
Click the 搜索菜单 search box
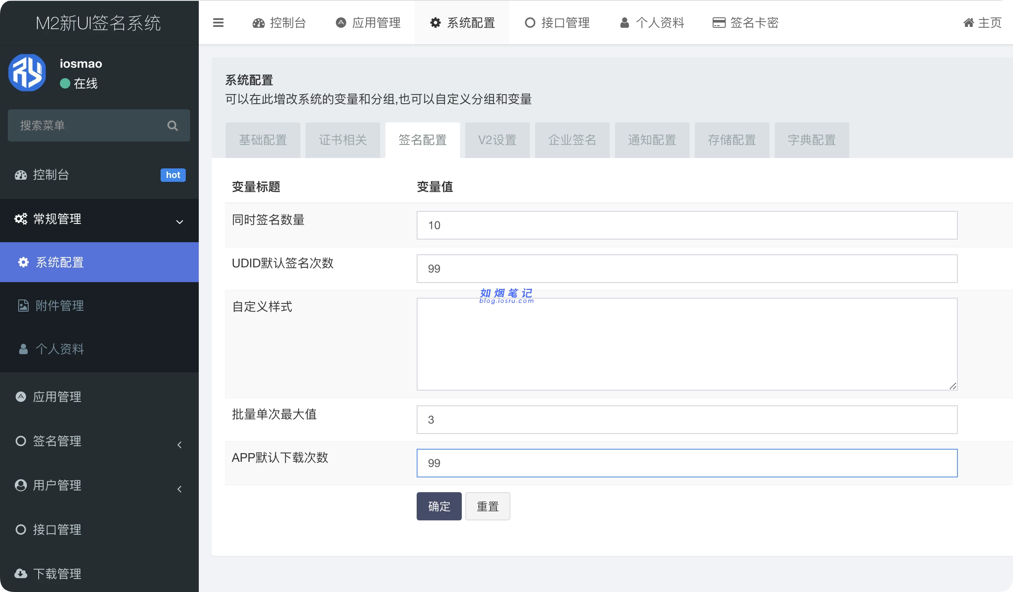[x=87, y=126]
